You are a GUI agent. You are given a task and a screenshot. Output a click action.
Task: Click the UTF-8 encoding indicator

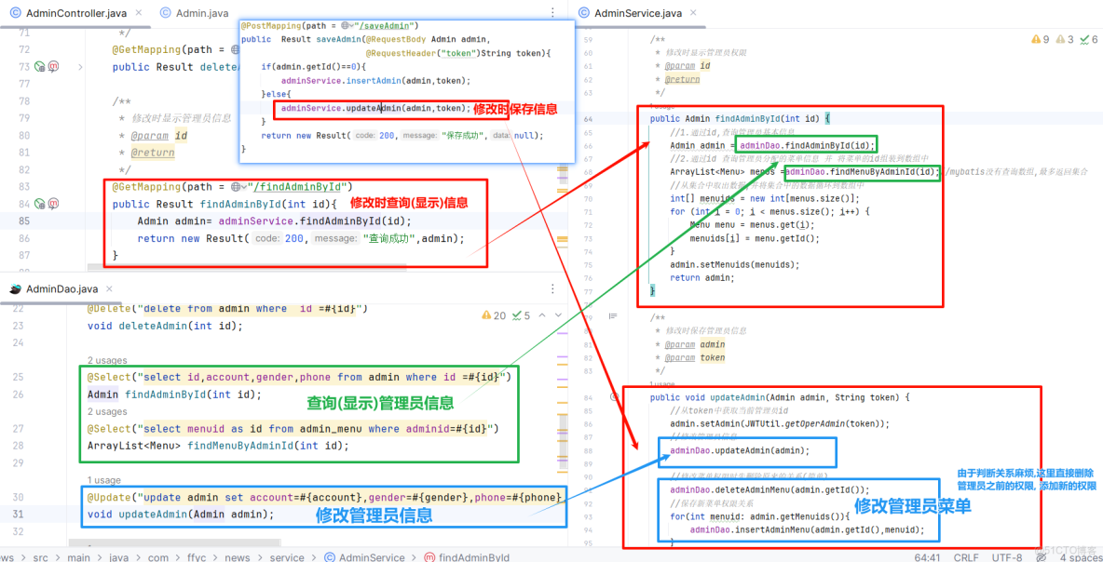pos(1005,557)
